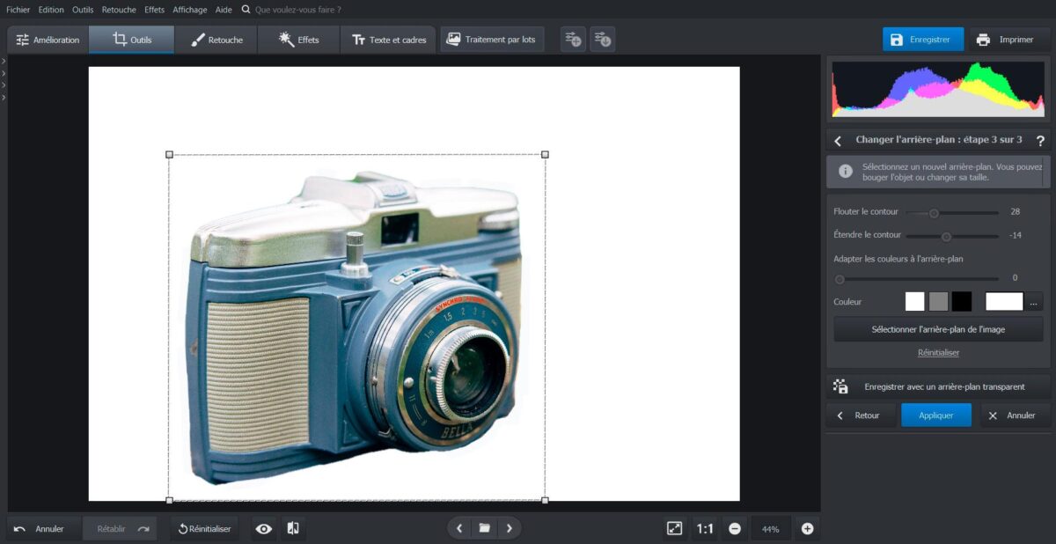
Task: Open more colors with the ellipsis button
Action: pyautogui.click(x=1033, y=302)
